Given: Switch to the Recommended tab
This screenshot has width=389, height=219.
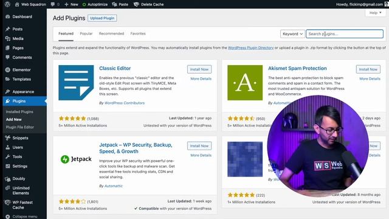Looking at the screenshot, I should coord(111,33).
